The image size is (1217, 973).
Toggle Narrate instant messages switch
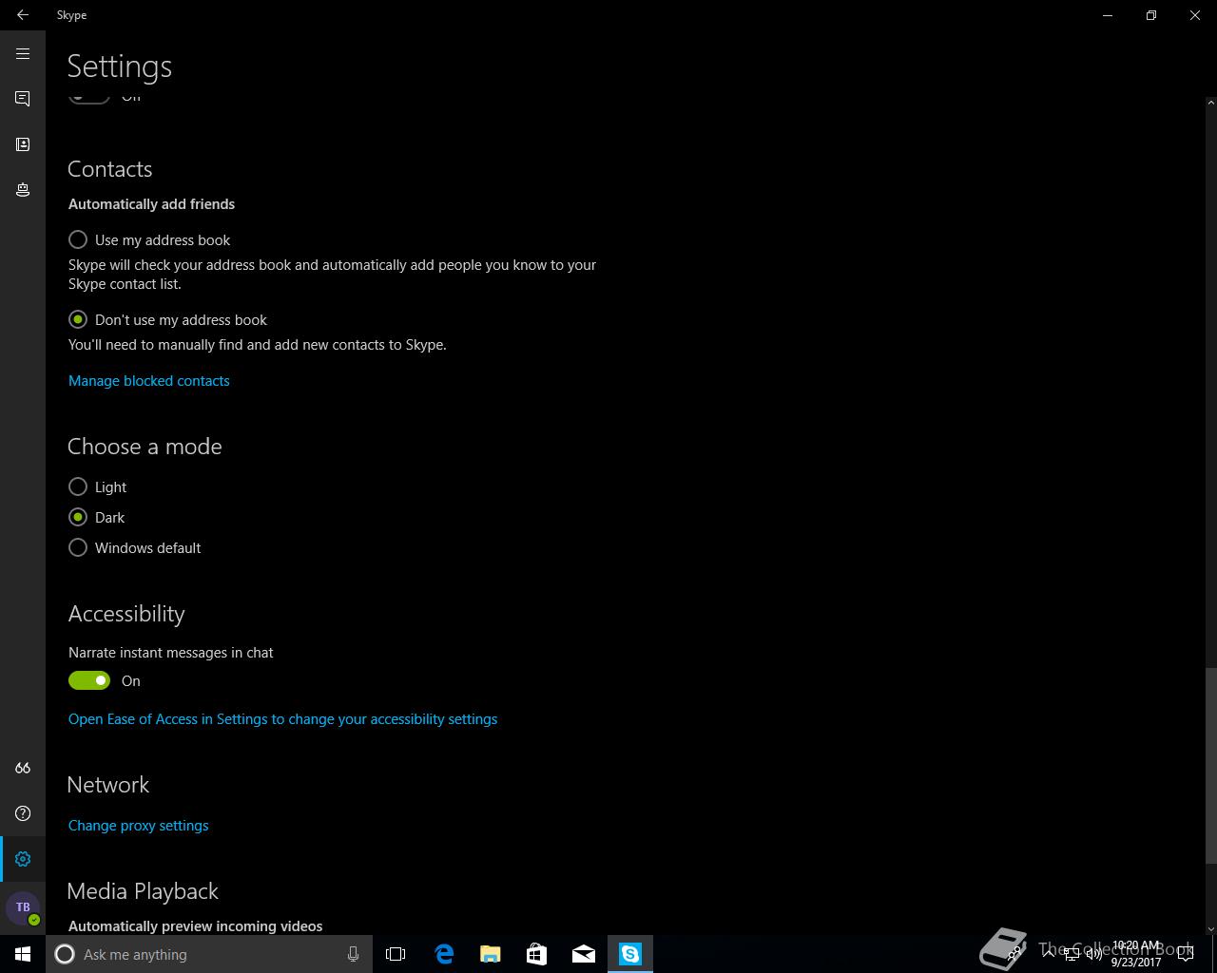point(89,680)
